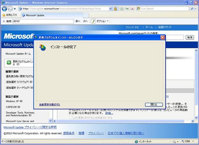This screenshot has height=145, width=199.
Task: Click the 閉じる button in the dialog
Action: pyautogui.click(x=154, y=105)
